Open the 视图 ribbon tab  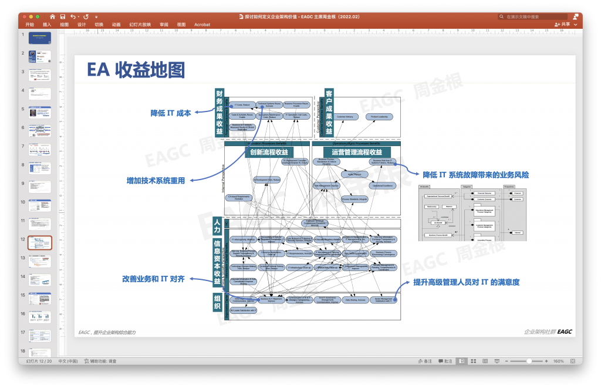coord(181,25)
